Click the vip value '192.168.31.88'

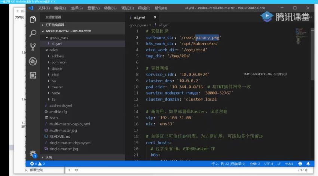[175, 118]
